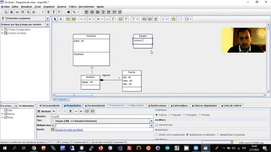271x152 pixels.
Task: Open the 'Por priori...' to-do ordering dropdown
Action: 16,106
